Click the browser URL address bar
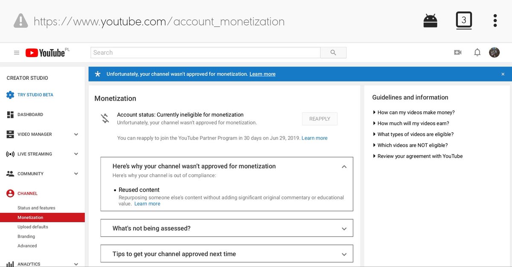This screenshot has width=512, height=267. tap(159, 21)
